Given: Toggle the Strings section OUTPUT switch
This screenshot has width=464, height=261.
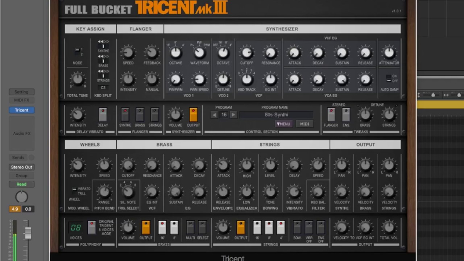Looking at the screenshot, I should [241, 227].
